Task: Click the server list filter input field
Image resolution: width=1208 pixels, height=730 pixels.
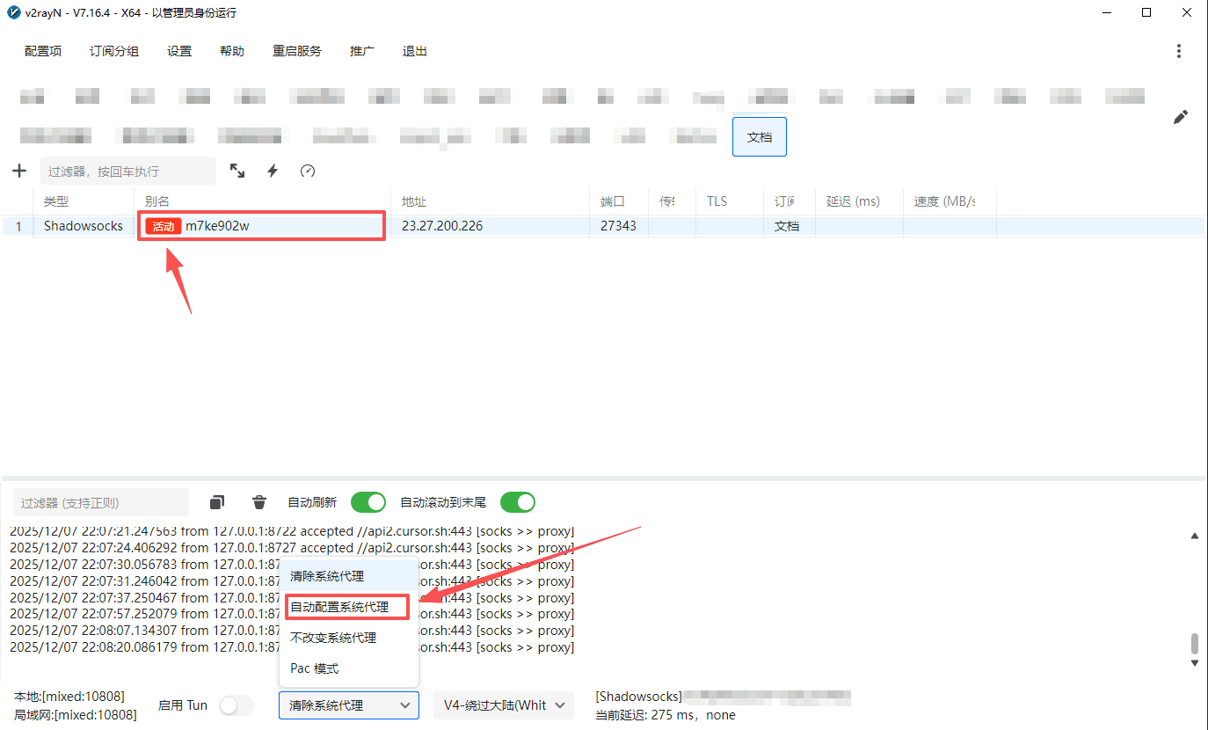Action: pyautogui.click(x=127, y=171)
